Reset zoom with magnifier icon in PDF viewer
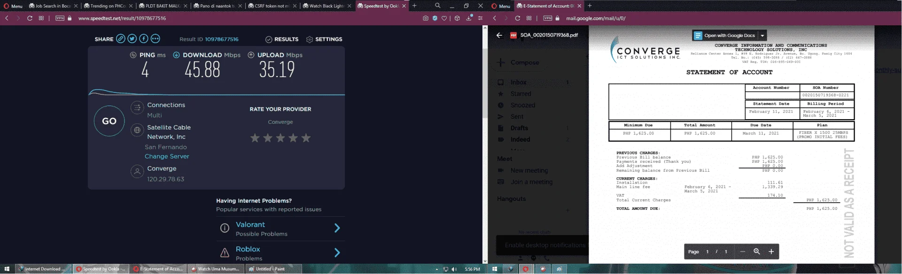Screen dimensions: 902x274 click(x=757, y=251)
